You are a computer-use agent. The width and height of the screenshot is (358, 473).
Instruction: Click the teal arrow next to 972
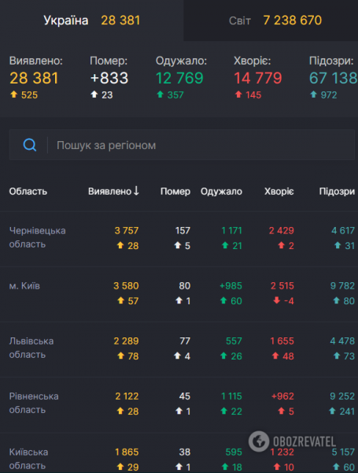coord(313,95)
